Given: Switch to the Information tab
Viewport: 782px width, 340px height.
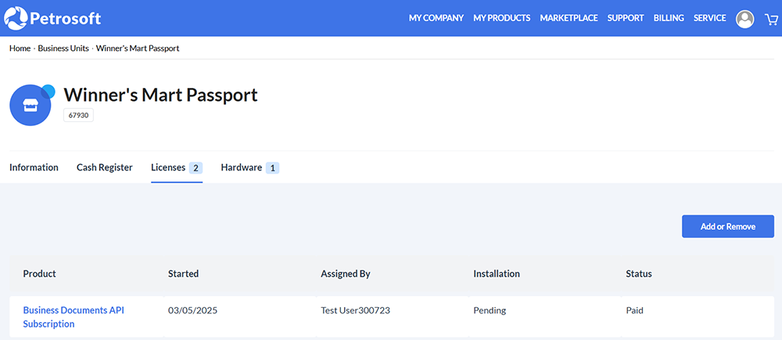Looking at the screenshot, I should (34, 167).
